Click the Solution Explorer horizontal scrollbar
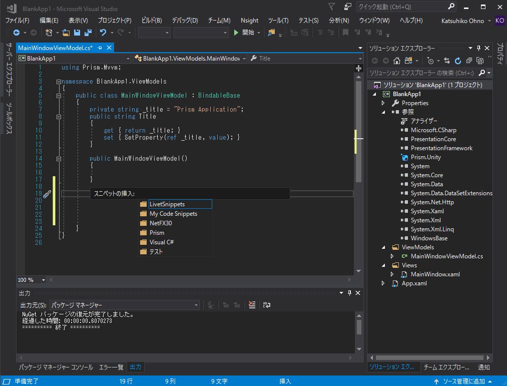This screenshot has height=386, width=507. tap(430, 357)
